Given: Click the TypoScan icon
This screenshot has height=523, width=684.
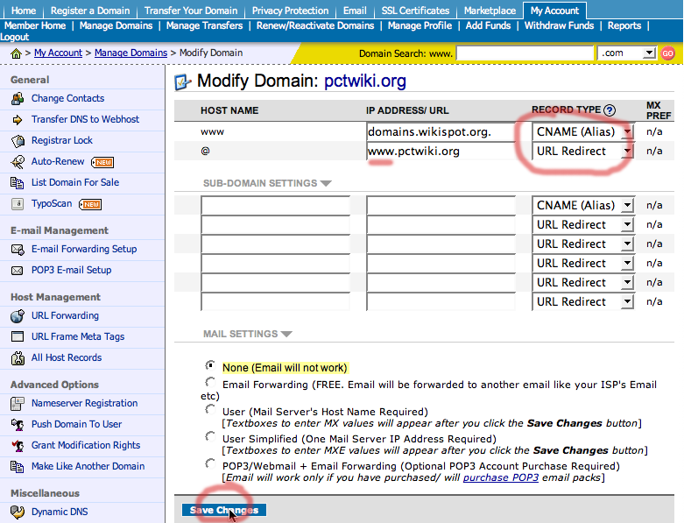Looking at the screenshot, I should pyautogui.click(x=18, y=204).
